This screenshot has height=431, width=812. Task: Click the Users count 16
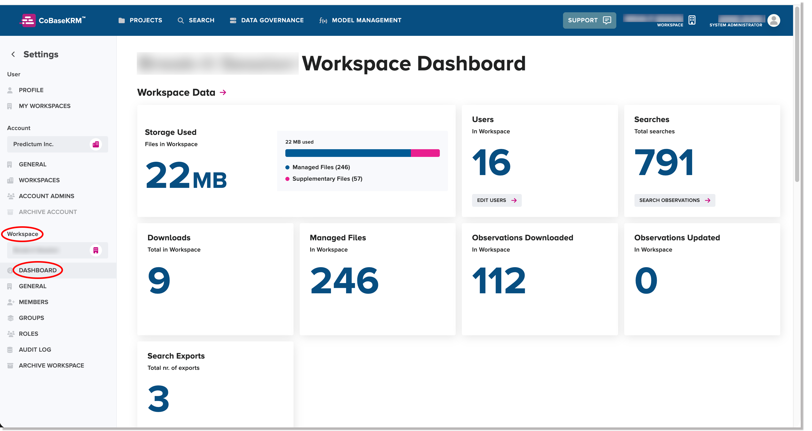[491, 162]
